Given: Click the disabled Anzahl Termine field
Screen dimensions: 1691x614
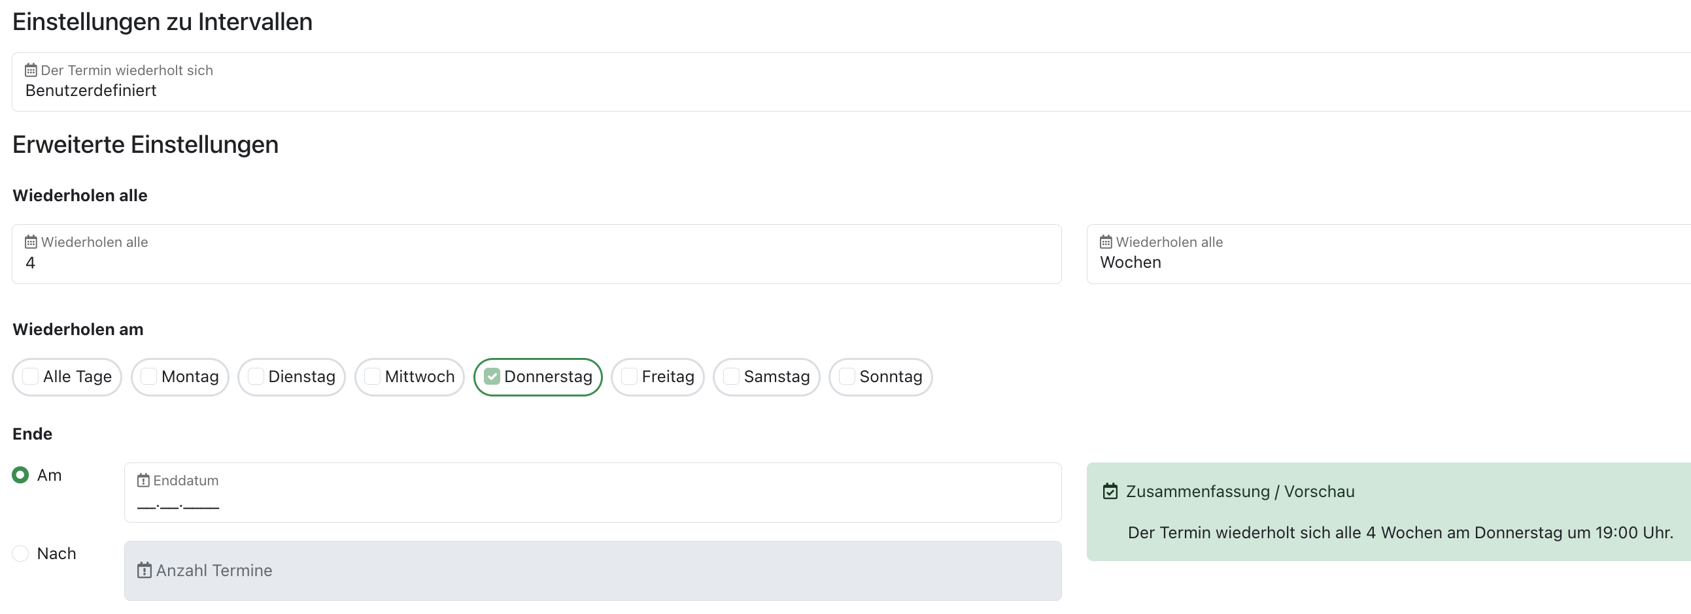Looking at the screenshot, I should coord(593,571).
